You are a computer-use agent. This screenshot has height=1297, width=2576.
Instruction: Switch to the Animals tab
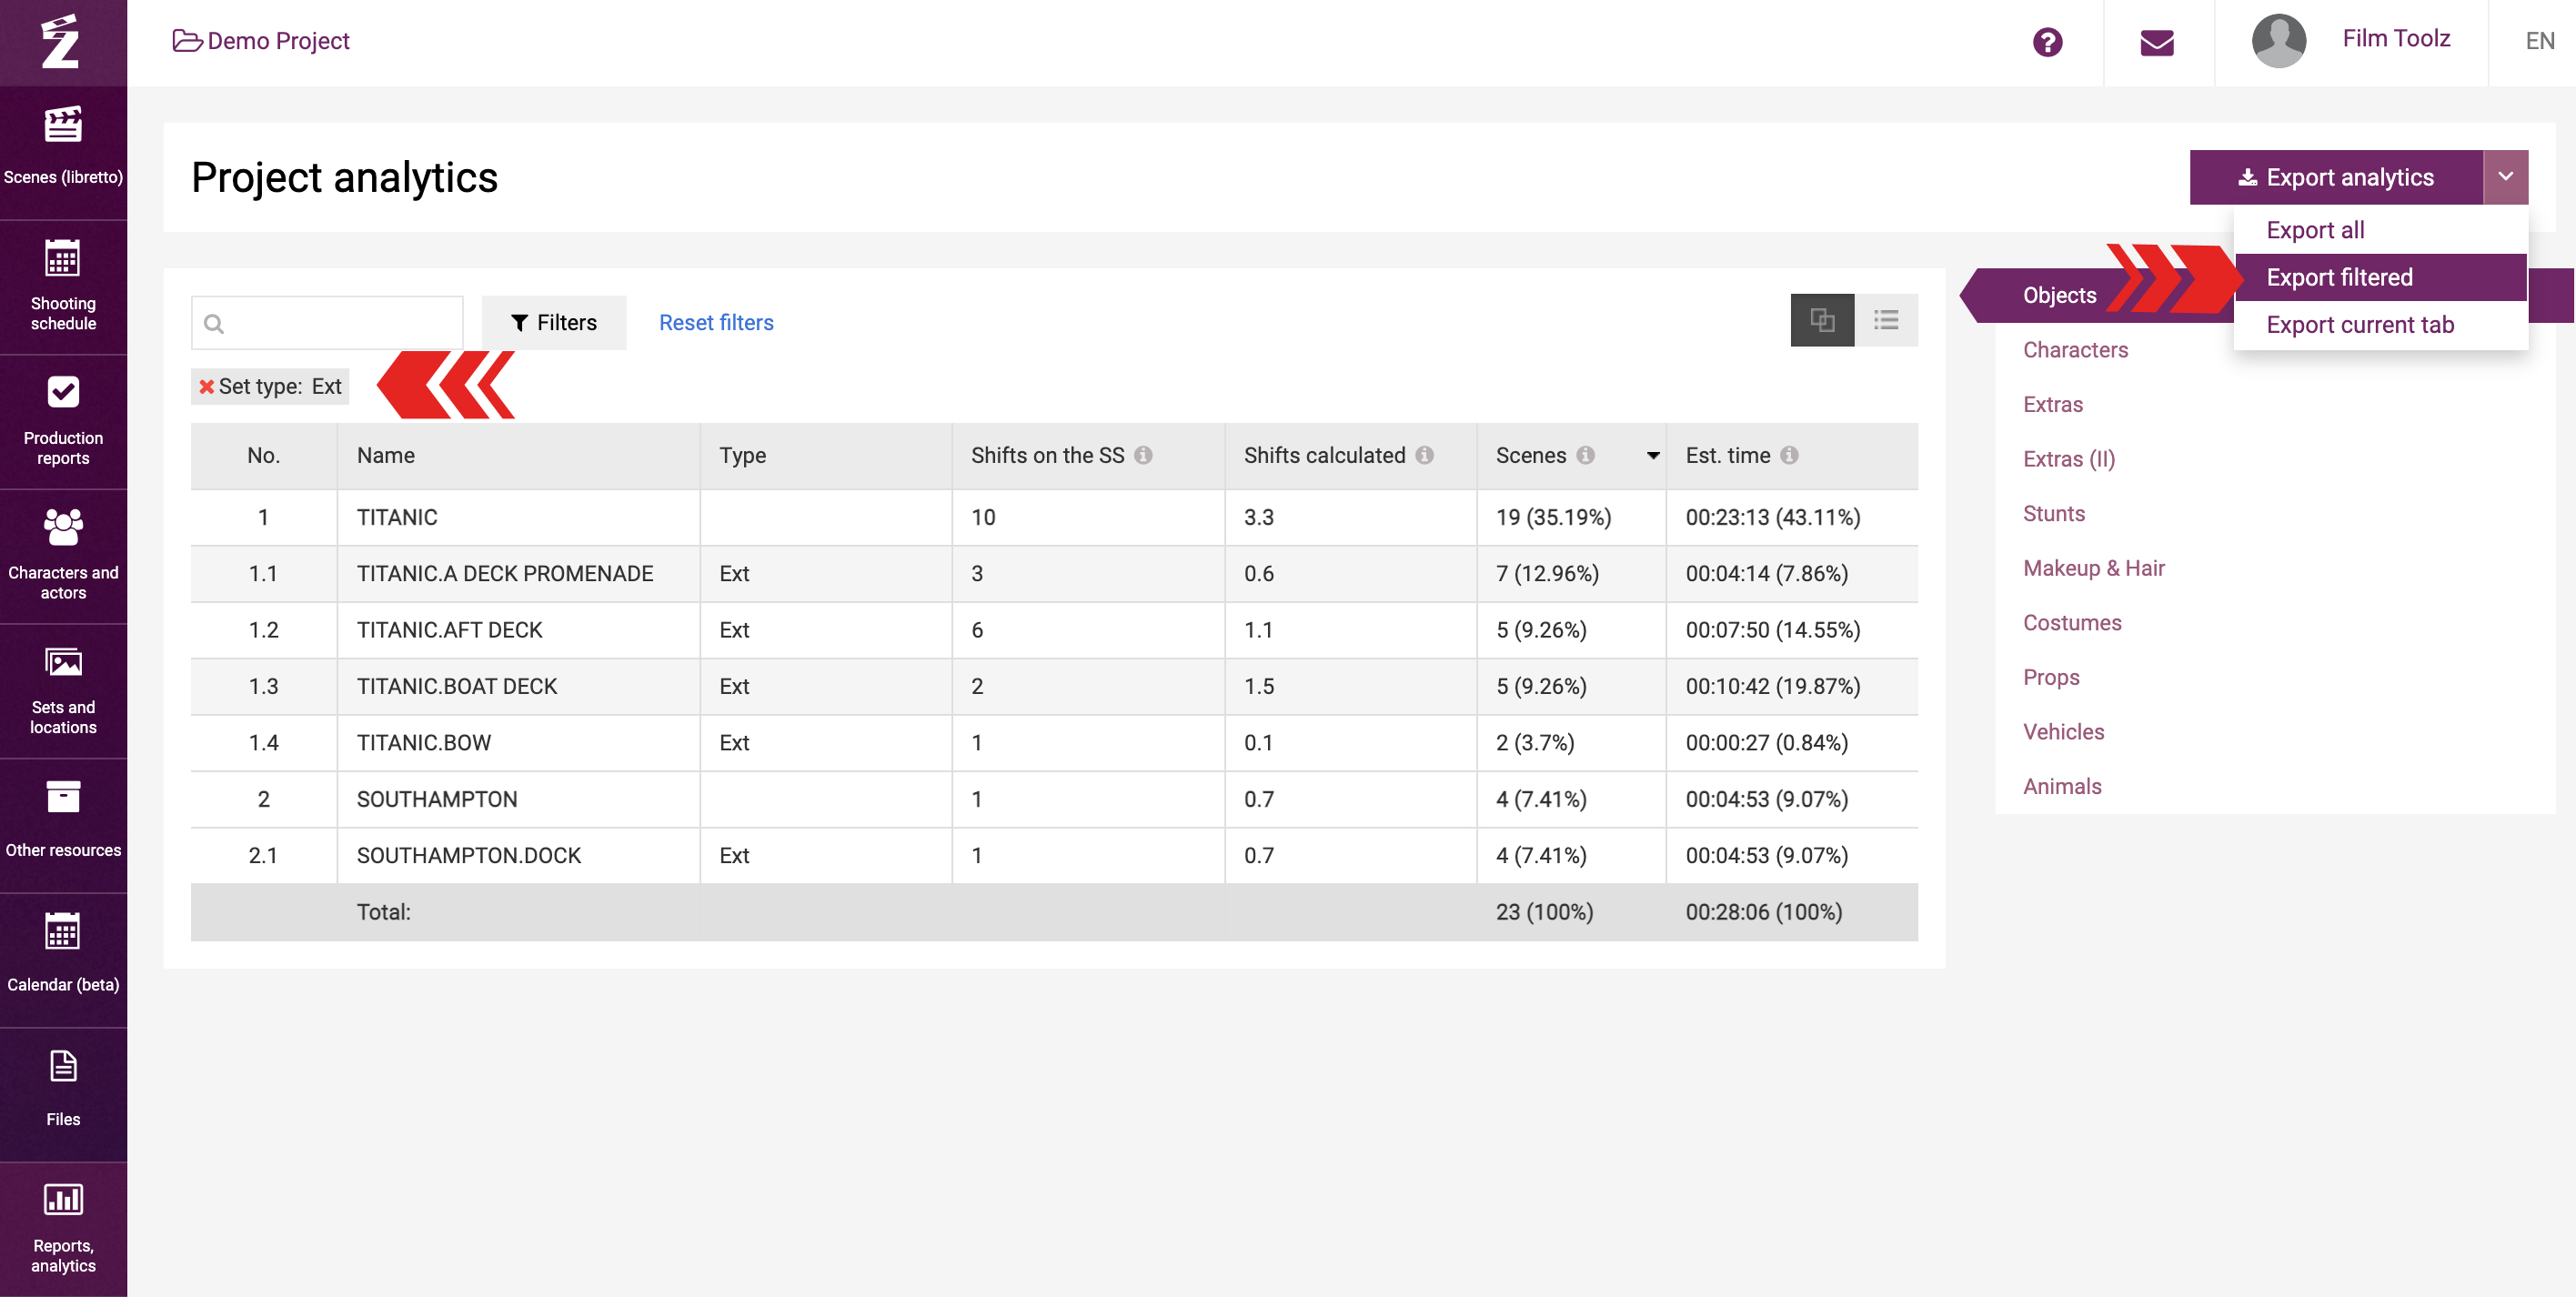point(2061,786)
